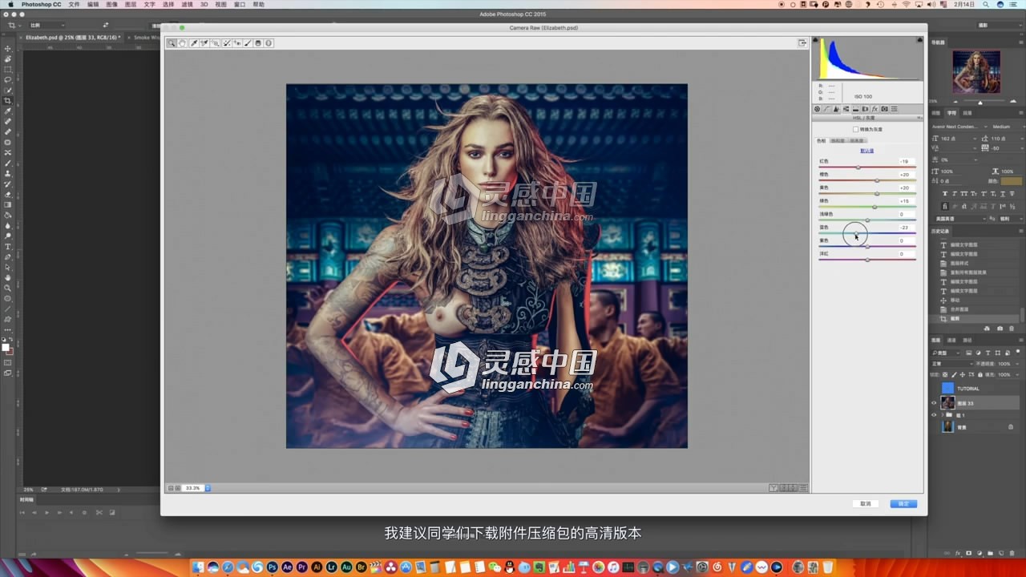Open the Avenir Next Condensed font family dropdown
This screenshot has height=577, width=1026.
click(959, 127)
